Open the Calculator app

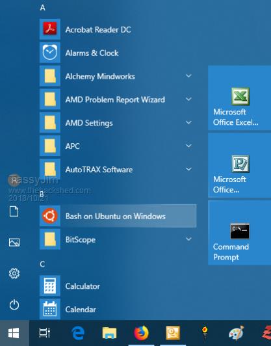coord(118,286)
